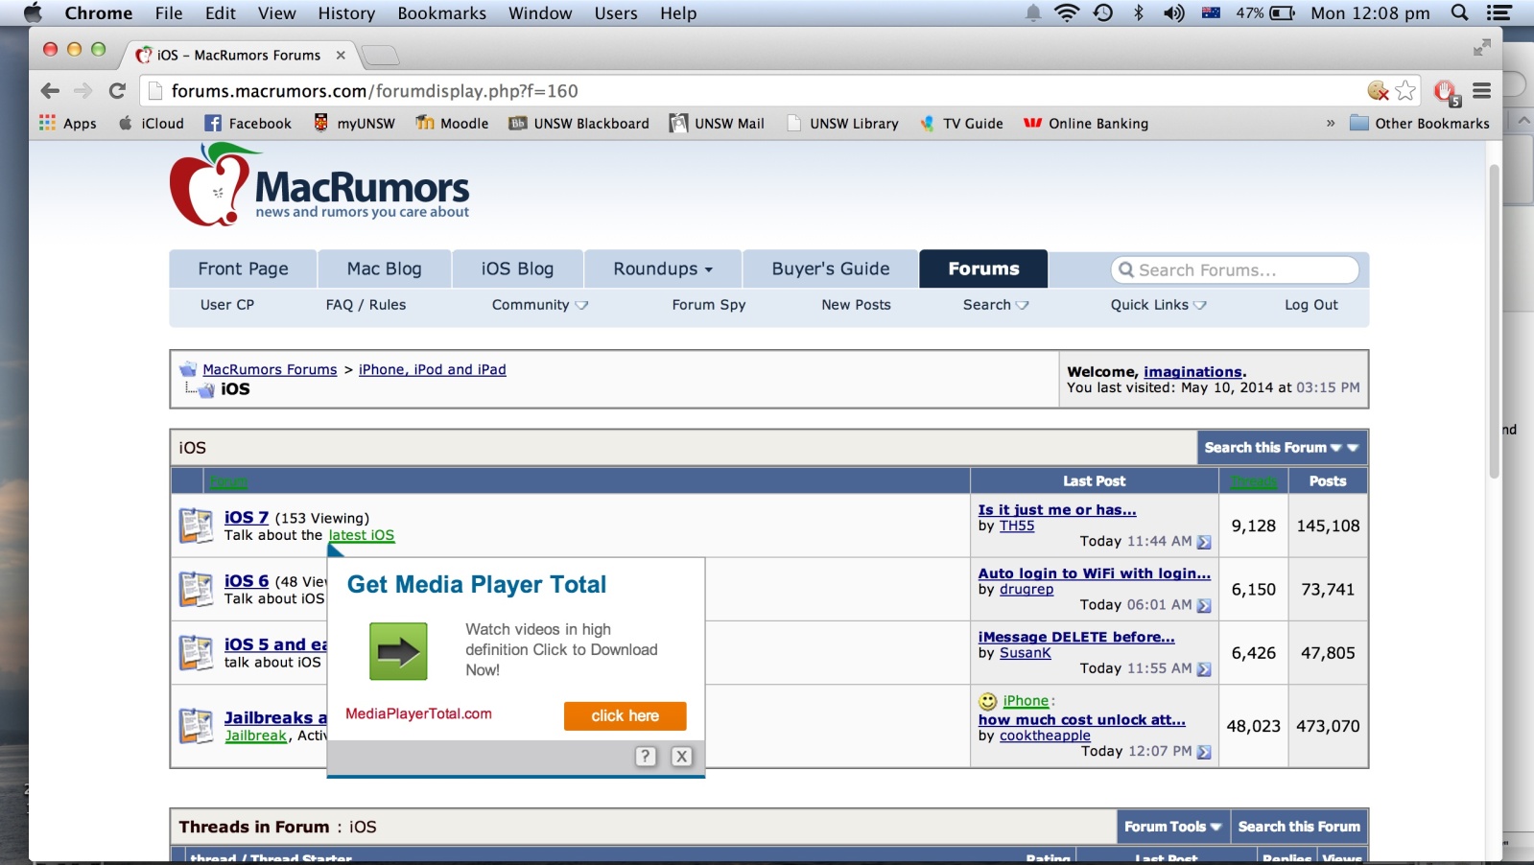Open myUNSW bookmark
The height and width of the screenshot is (865, 1534).
(354, 123)
